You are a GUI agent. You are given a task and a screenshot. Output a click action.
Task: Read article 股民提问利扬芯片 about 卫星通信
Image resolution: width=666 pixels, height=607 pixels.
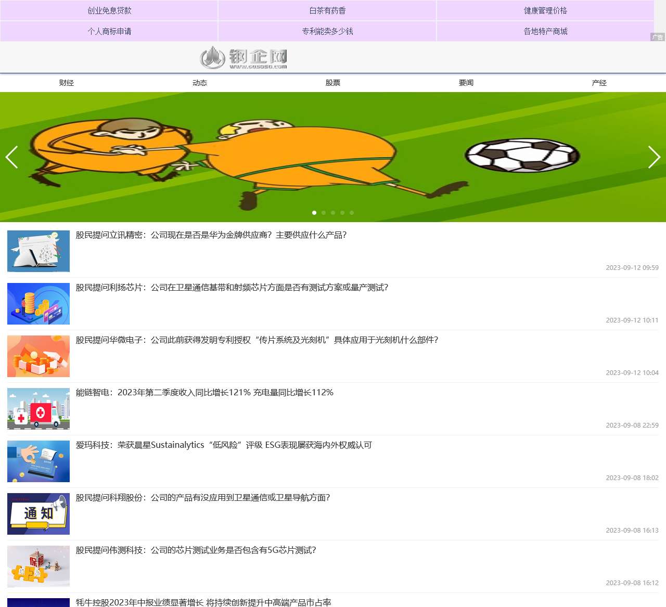click(x=232, y=288)
